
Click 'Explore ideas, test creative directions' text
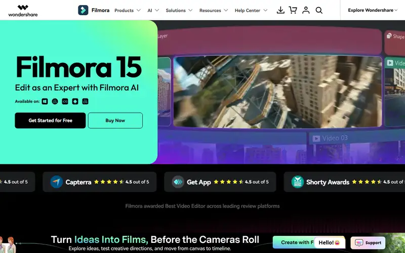point(150,248)
